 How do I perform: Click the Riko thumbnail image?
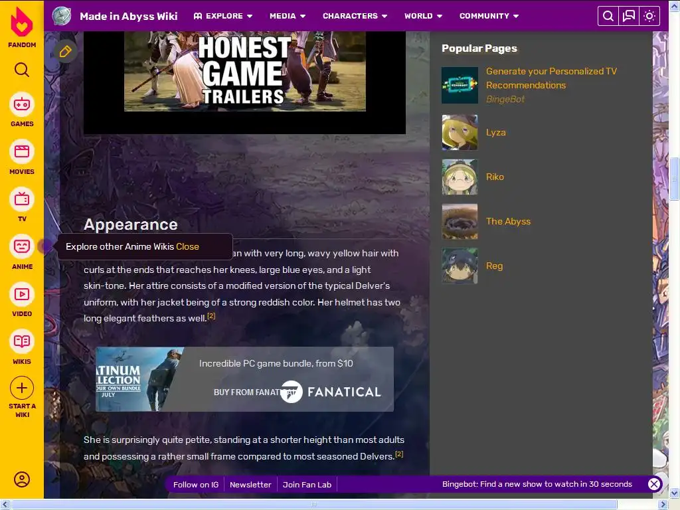point(460,177)
